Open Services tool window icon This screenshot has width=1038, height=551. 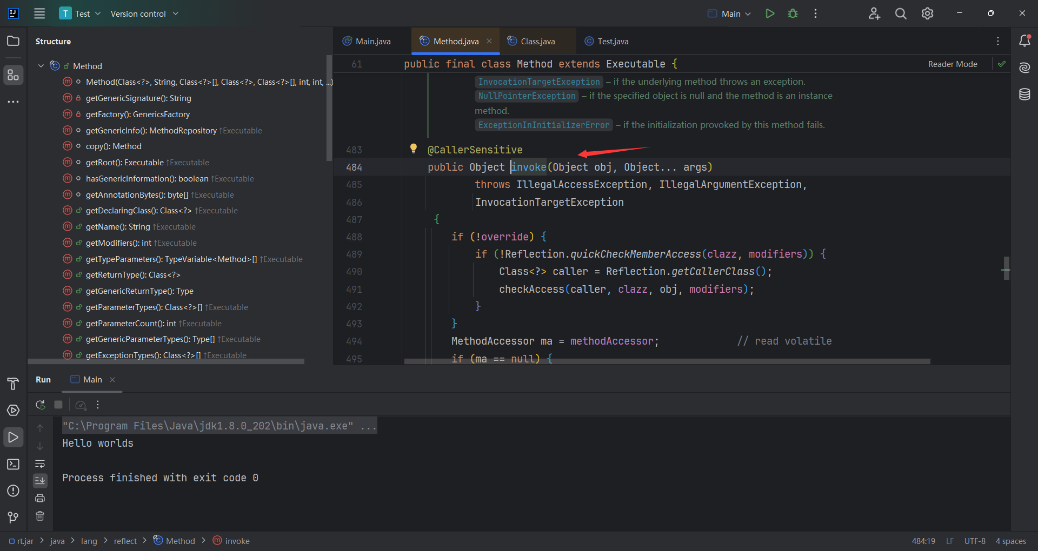(13, 411)
